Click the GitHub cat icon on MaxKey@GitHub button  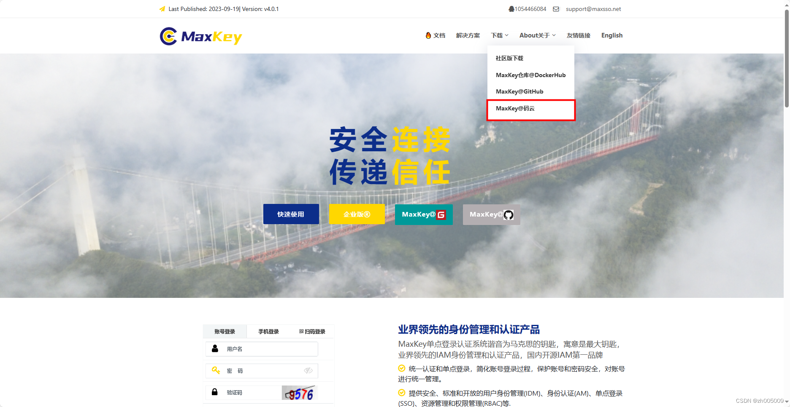click(x=509, y=215)
